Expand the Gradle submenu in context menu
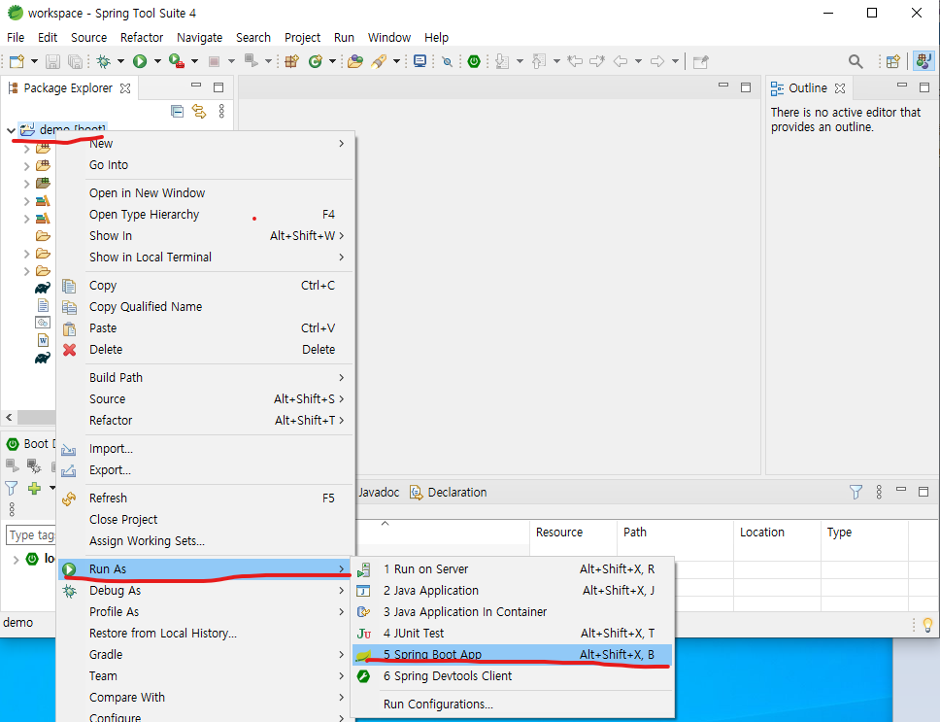Viewport: 940px width, 722px height. click(341, 655)
